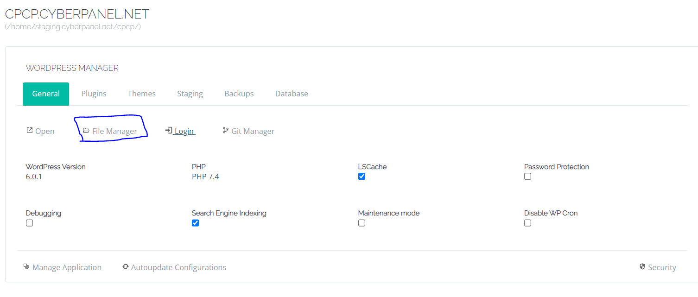Switch to the Staging tab

(190, 94)
